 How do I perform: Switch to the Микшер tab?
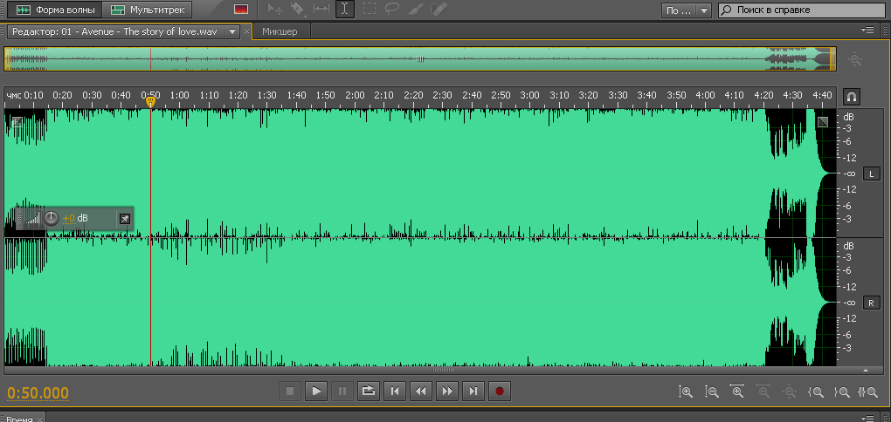(x=280, y=31)
